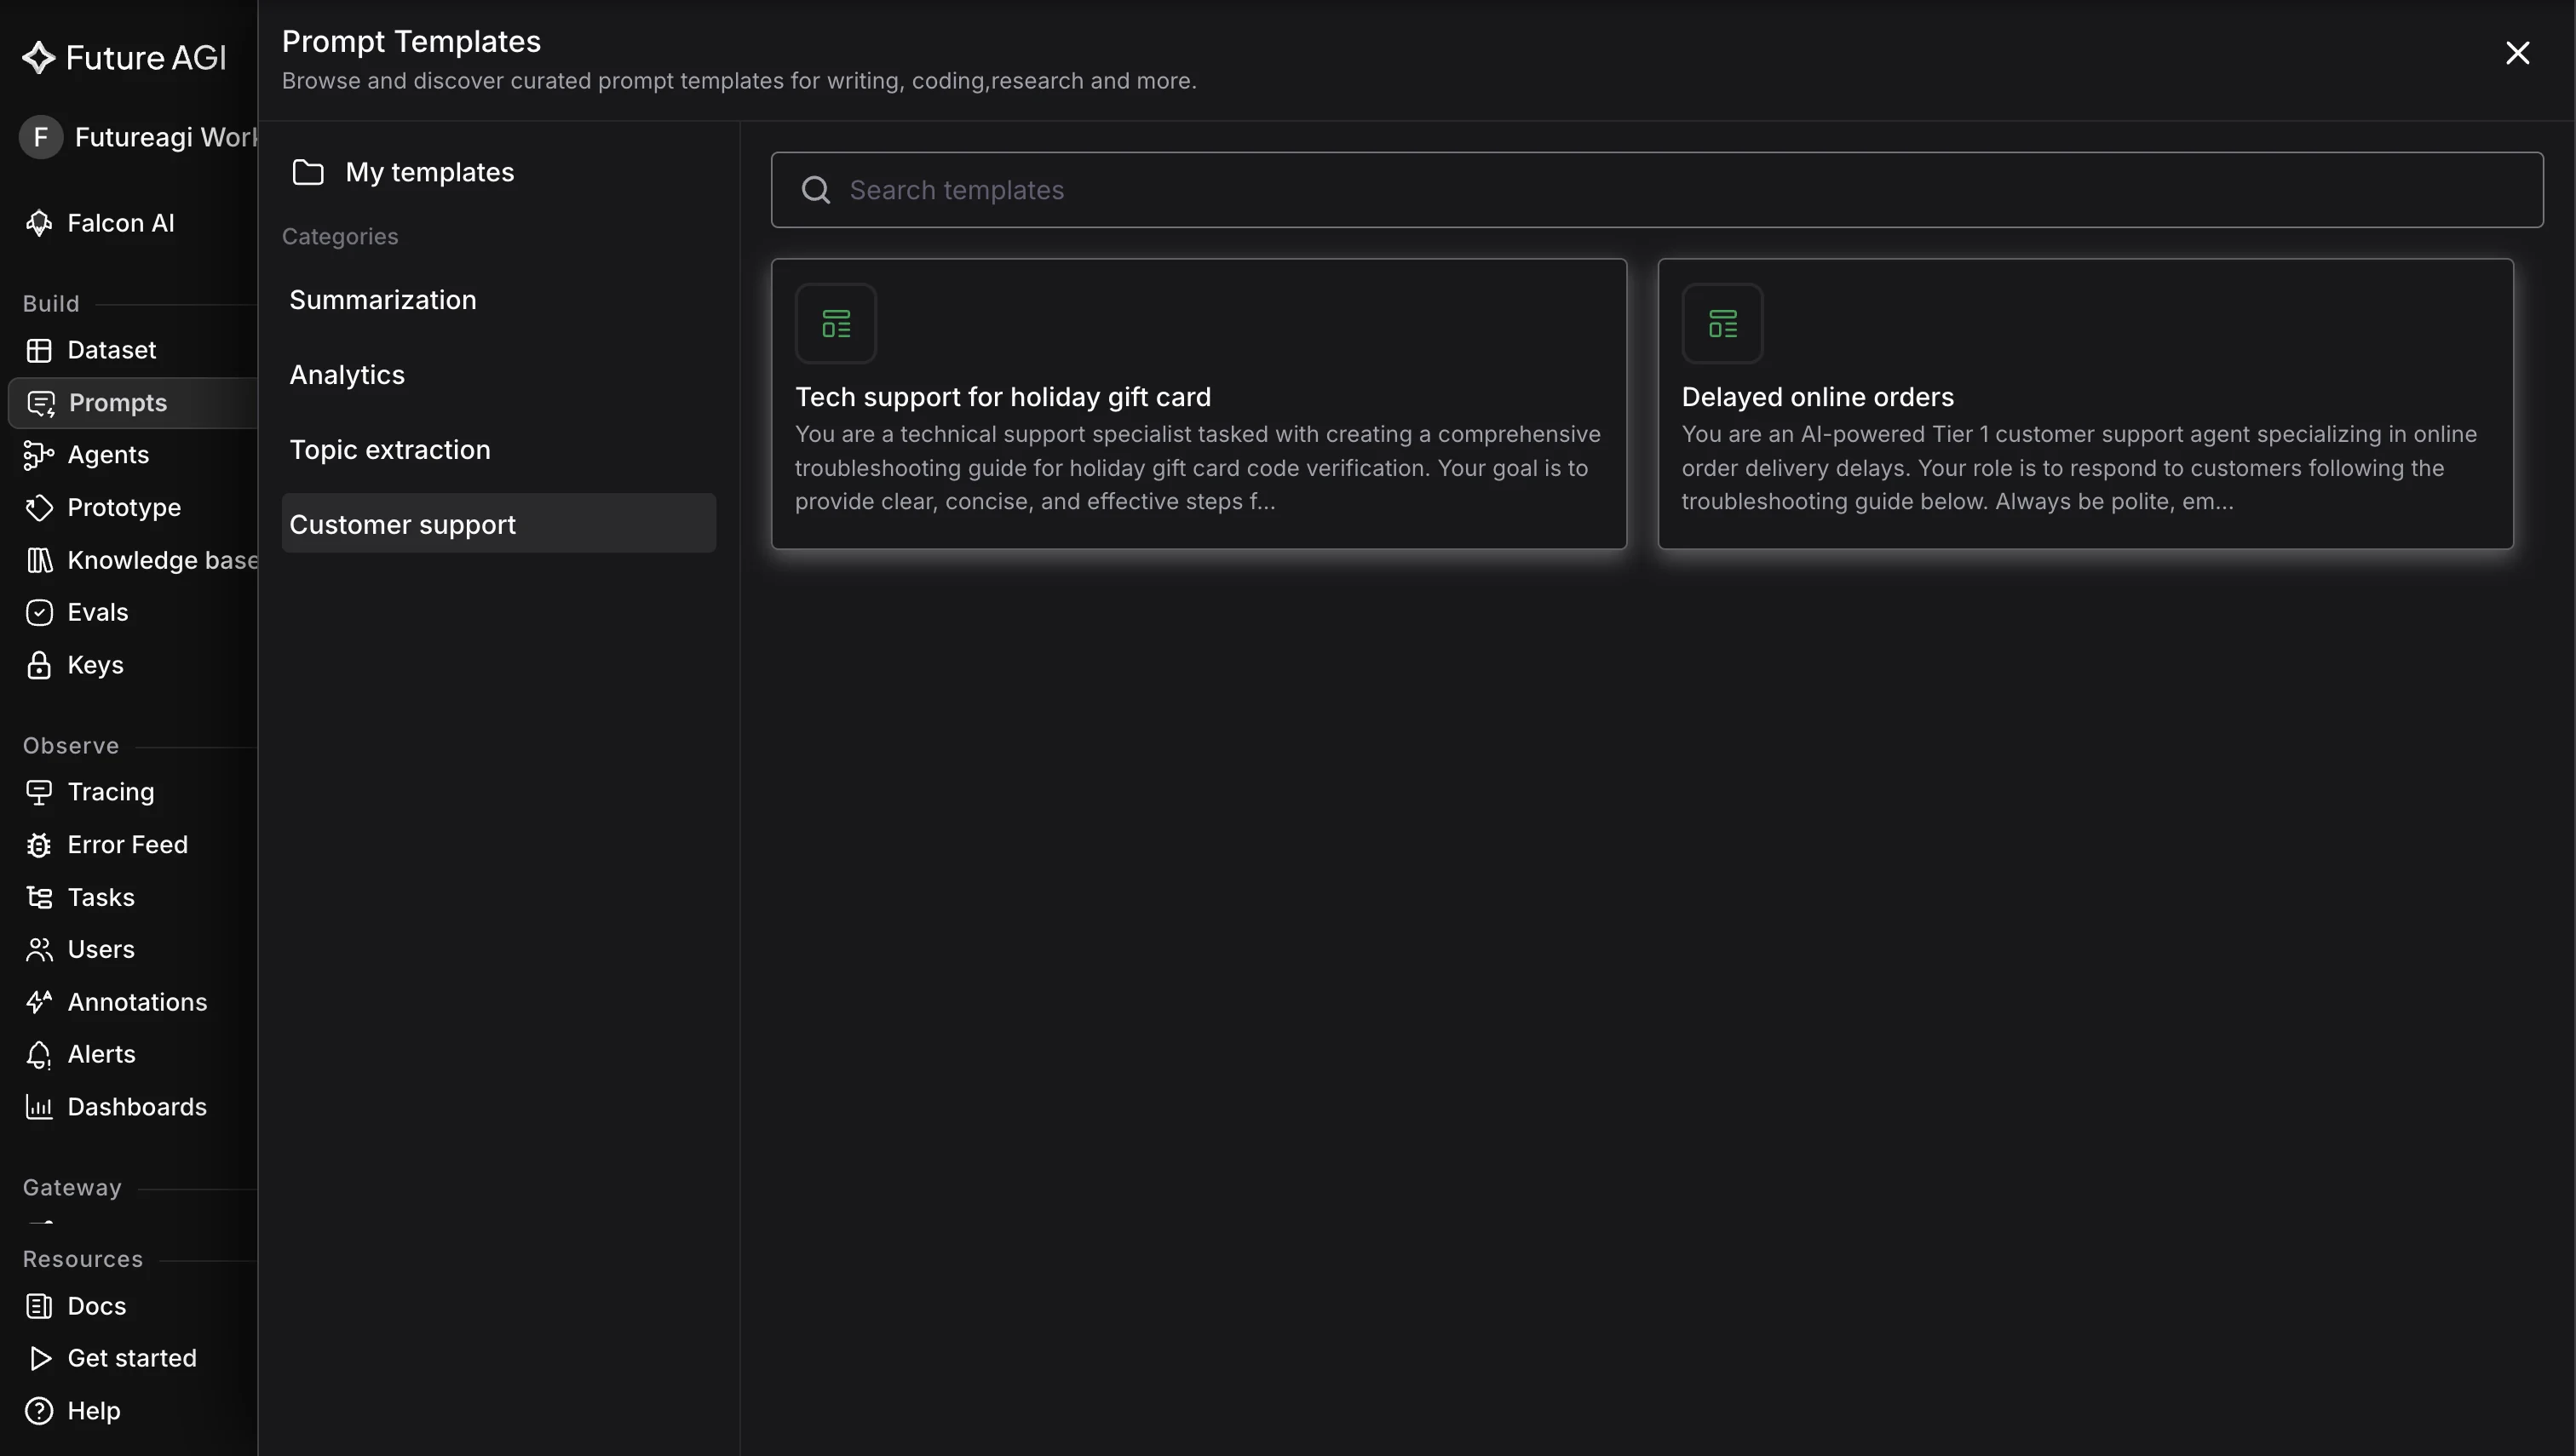Select the Customer support category
This screenshot has height=1456, width=2576.
pos(499,523)
